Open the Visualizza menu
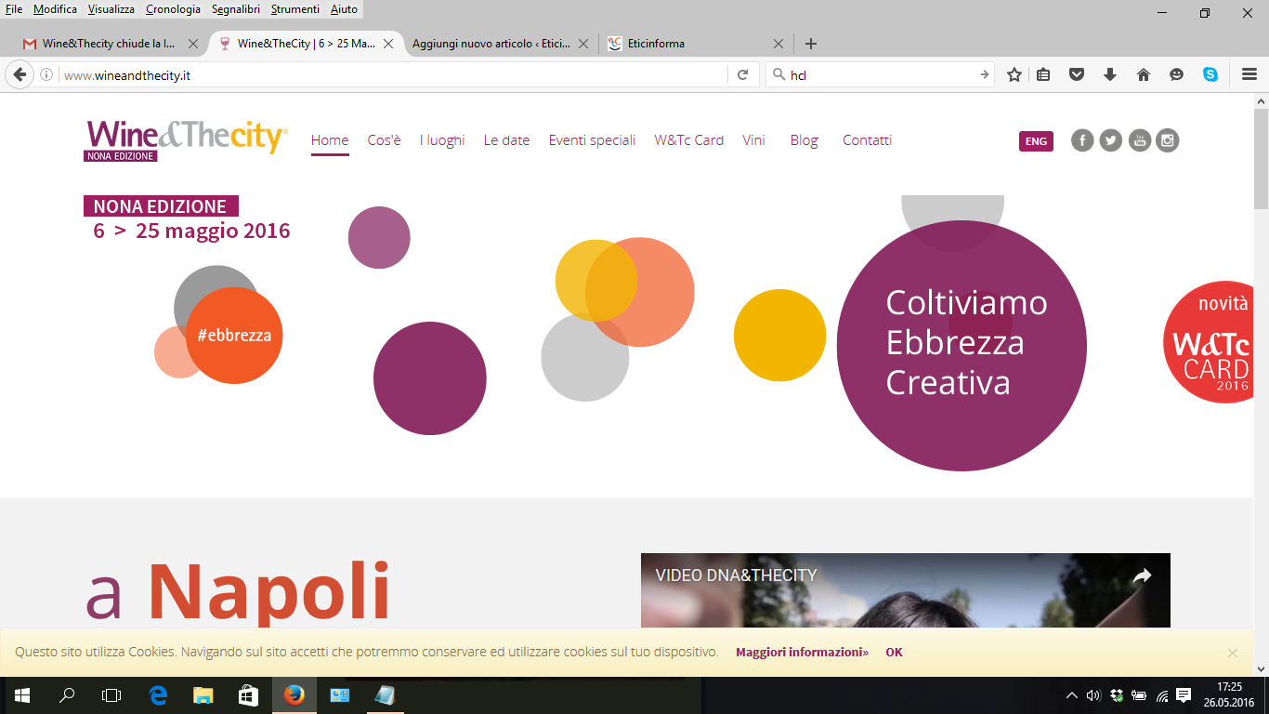The height and width of the screenshot is (714, 1269). 111,9
